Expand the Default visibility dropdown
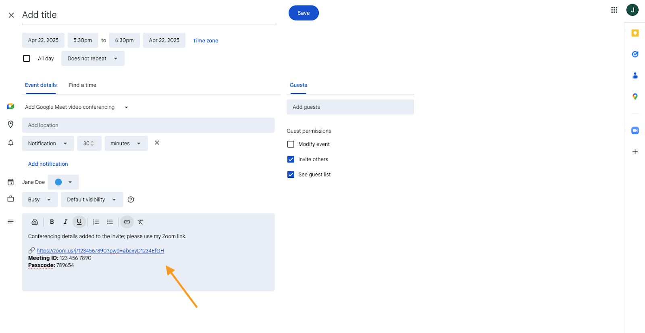645x333 pixels. click(92, 200)
